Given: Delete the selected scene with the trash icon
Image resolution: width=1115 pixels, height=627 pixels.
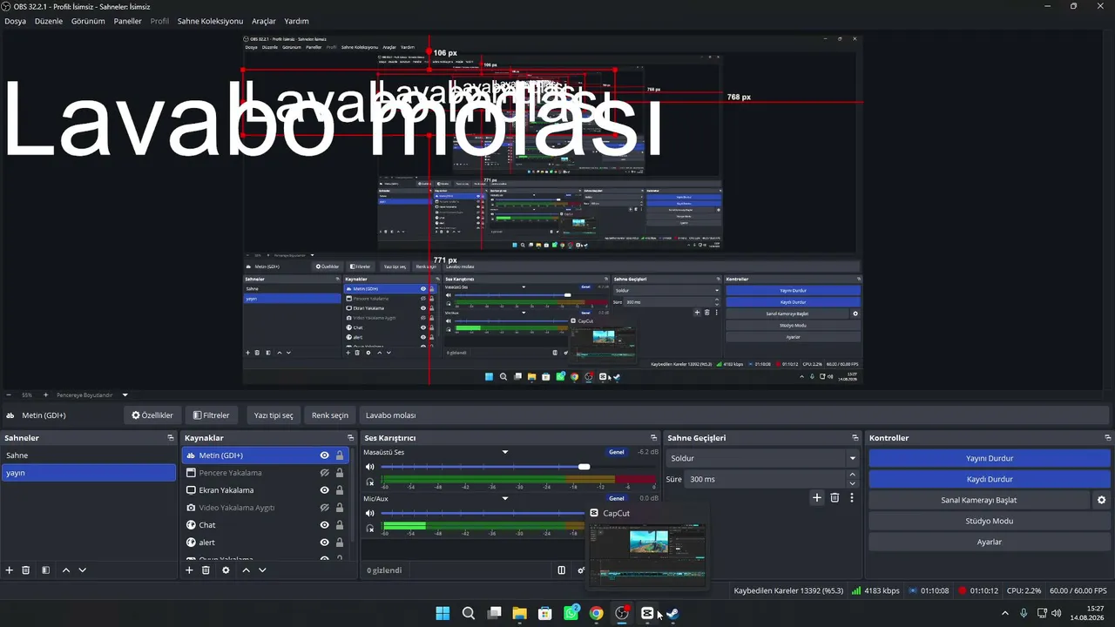Looking at the screenshot, I should click(x=26, y=570).
